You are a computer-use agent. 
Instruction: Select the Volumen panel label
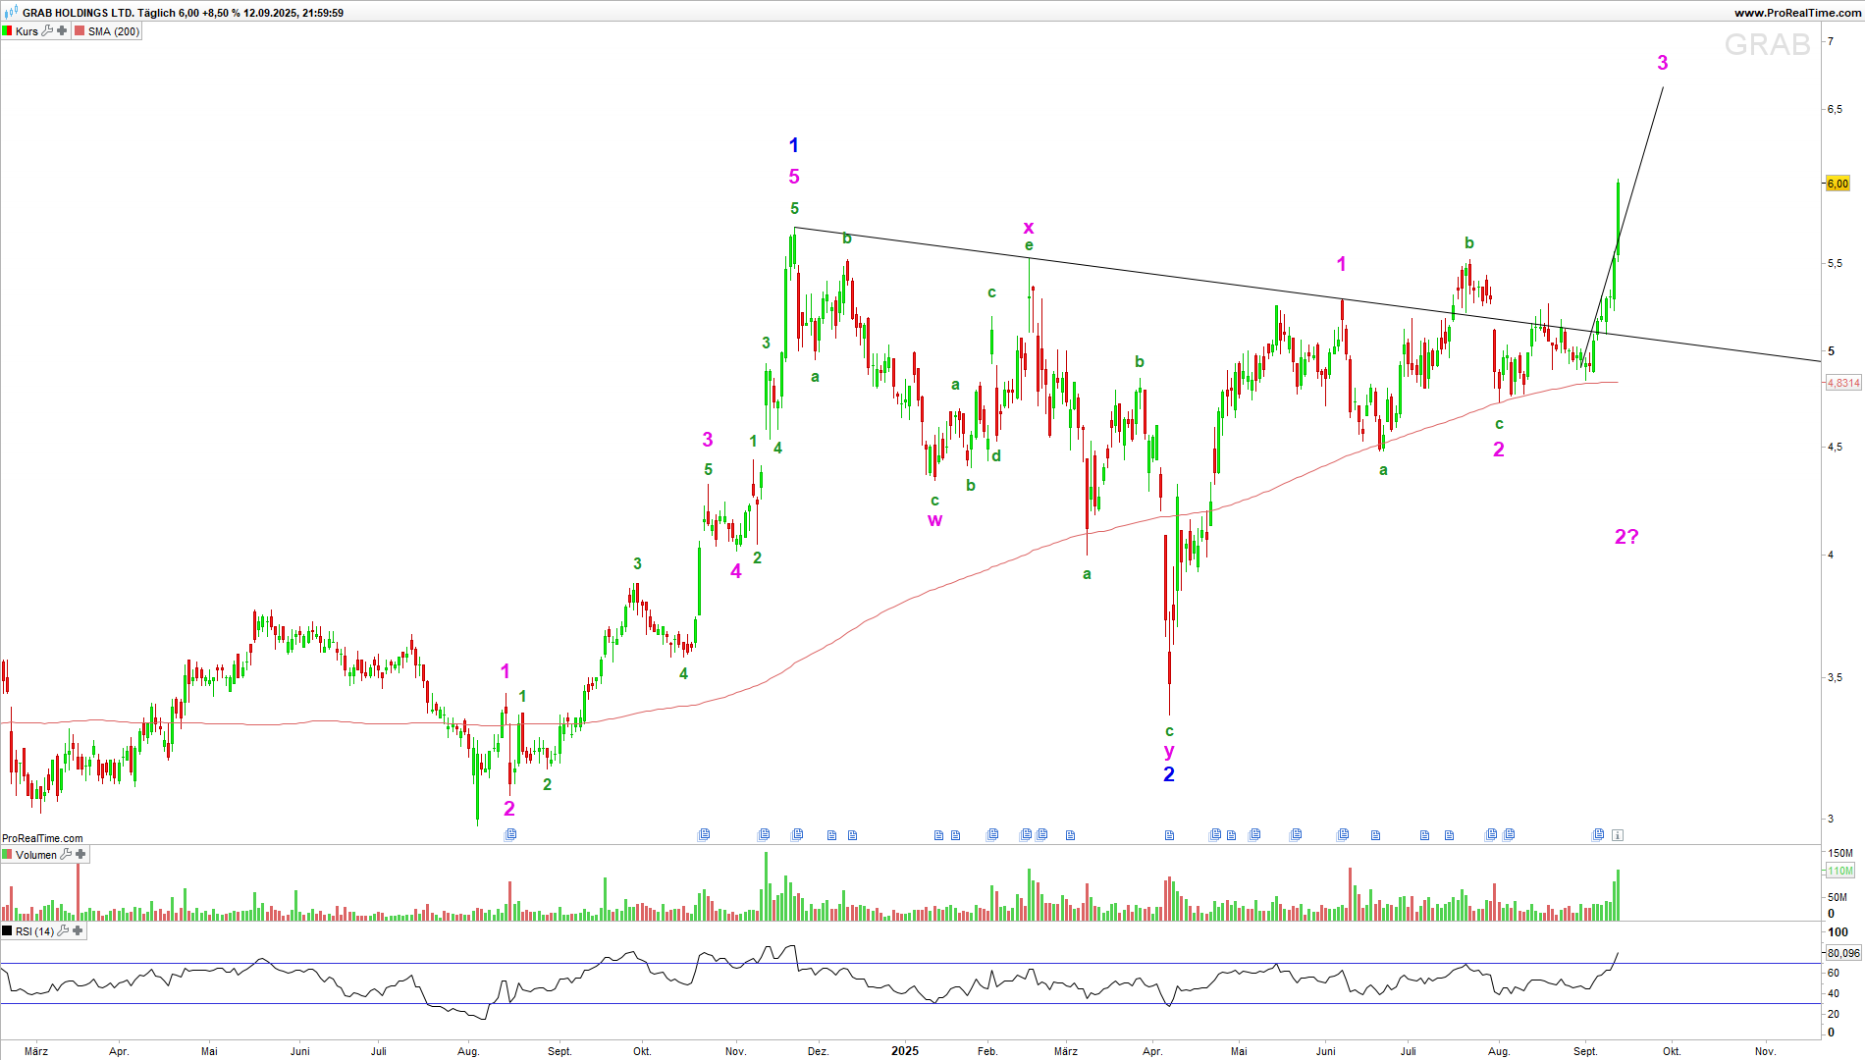pyautogui.click(x=36, y=855)
